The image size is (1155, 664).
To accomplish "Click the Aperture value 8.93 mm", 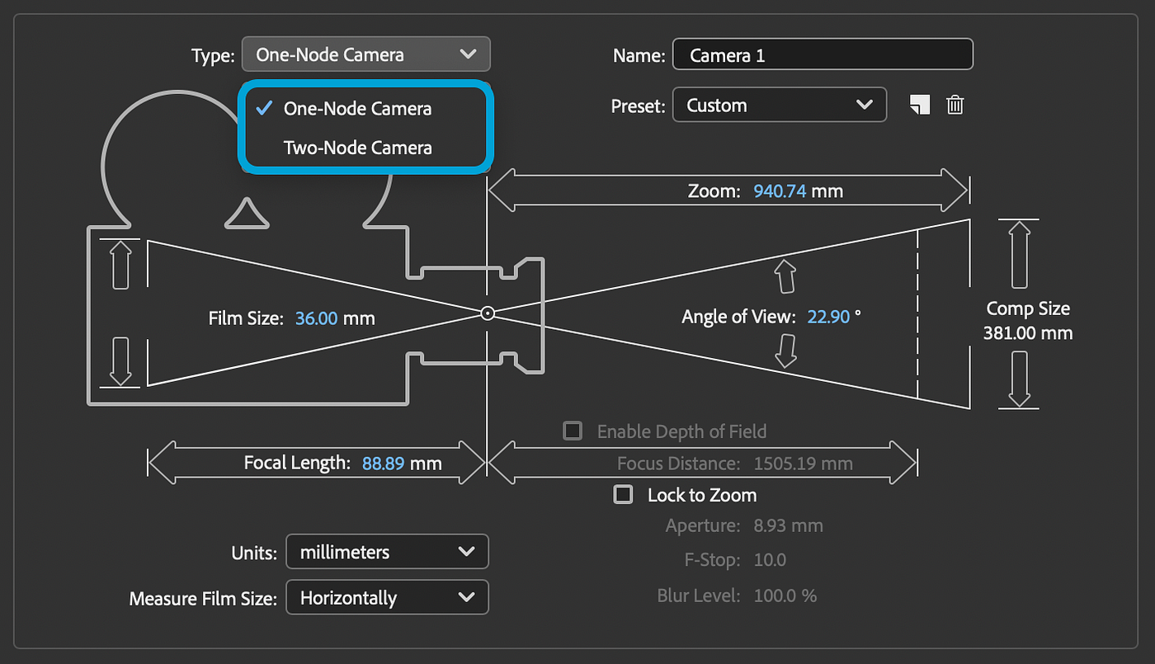I will coord(788,525).
